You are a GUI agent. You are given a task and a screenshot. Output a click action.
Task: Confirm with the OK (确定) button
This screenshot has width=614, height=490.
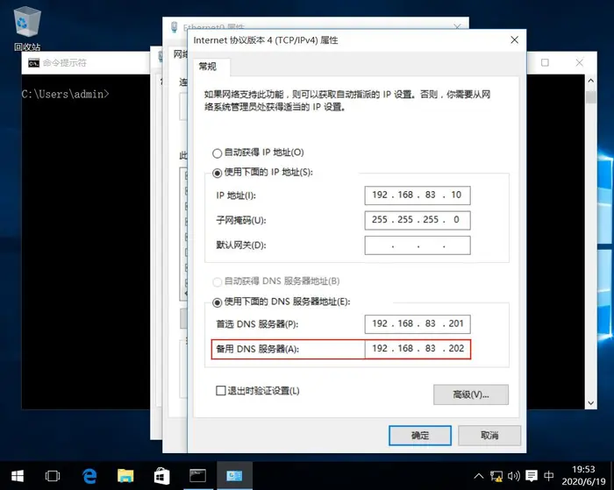coord(420,435)
